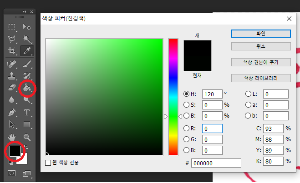Select the RGB blue B radio button
The height and width of the screenshot is (183, 300).
click(186, 150)
